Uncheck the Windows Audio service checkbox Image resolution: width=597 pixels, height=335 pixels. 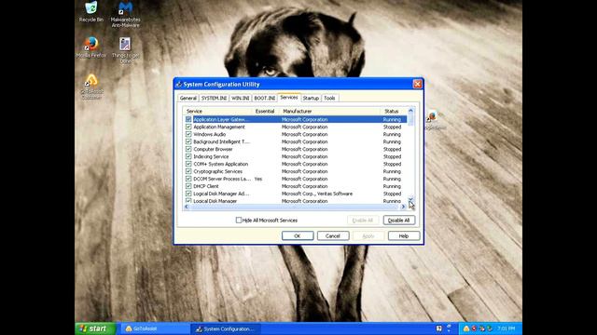coord(188,134)
